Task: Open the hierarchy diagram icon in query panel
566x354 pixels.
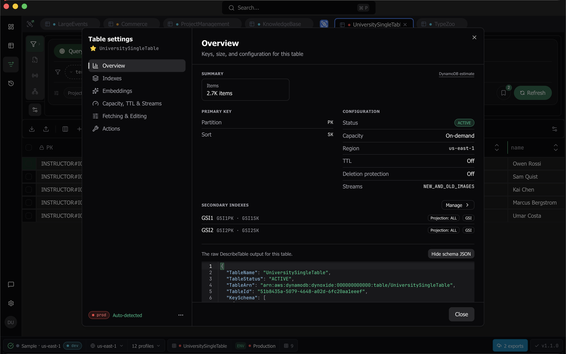Action: [x=35, y=91]
